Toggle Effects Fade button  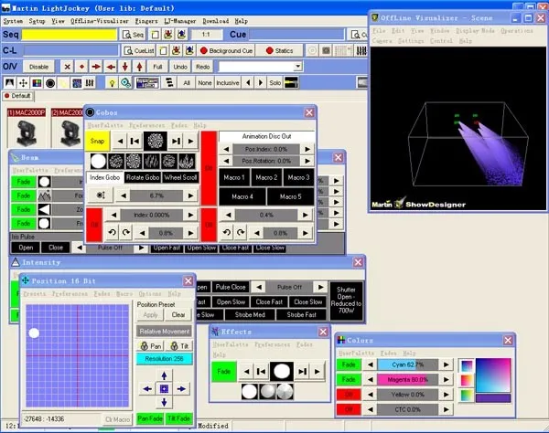coord(224,371)
